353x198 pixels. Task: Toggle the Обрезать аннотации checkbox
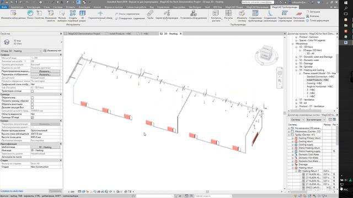tap(32, 105)
